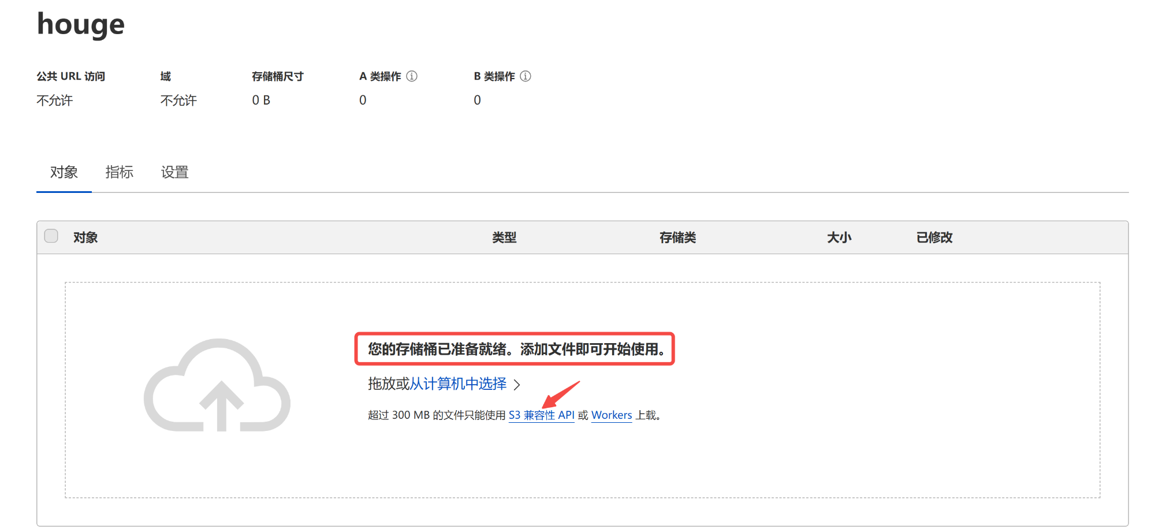The width and height of the screenshot is (1155, 532).
Task: Click the A 类操作 label
Action: click(x=380, y=76)
